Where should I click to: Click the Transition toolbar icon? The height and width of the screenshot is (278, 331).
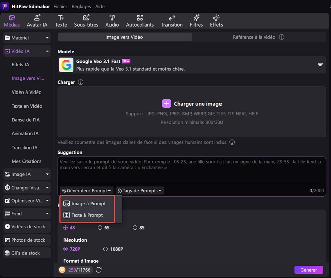(172, 21)
